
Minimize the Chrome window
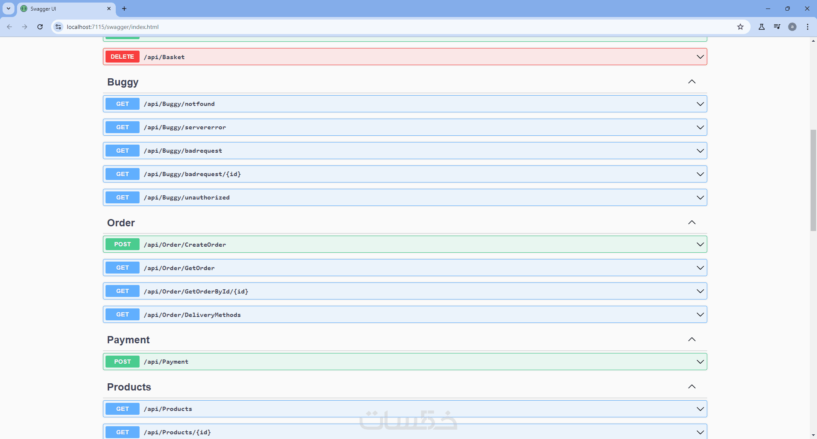tap(768, 9)
